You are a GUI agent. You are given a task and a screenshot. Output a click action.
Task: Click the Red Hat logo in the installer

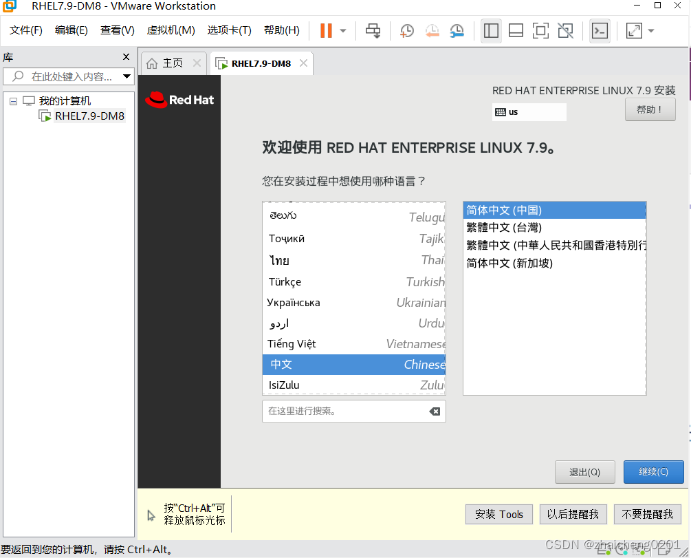tap(179, 100)
